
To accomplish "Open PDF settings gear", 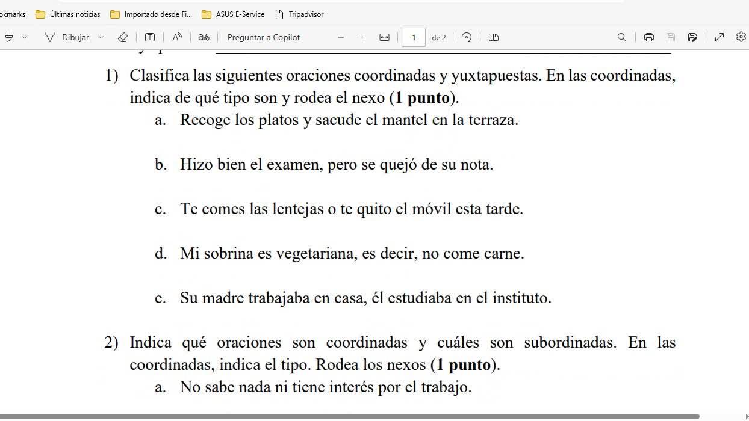I will (741, 37).
